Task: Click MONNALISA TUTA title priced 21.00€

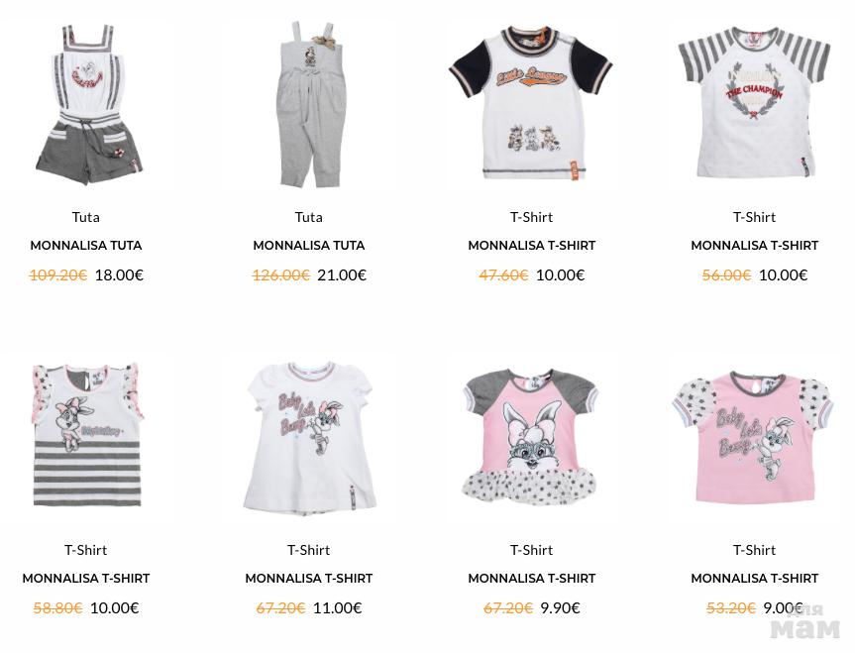Action: click(x=309, y=246)
